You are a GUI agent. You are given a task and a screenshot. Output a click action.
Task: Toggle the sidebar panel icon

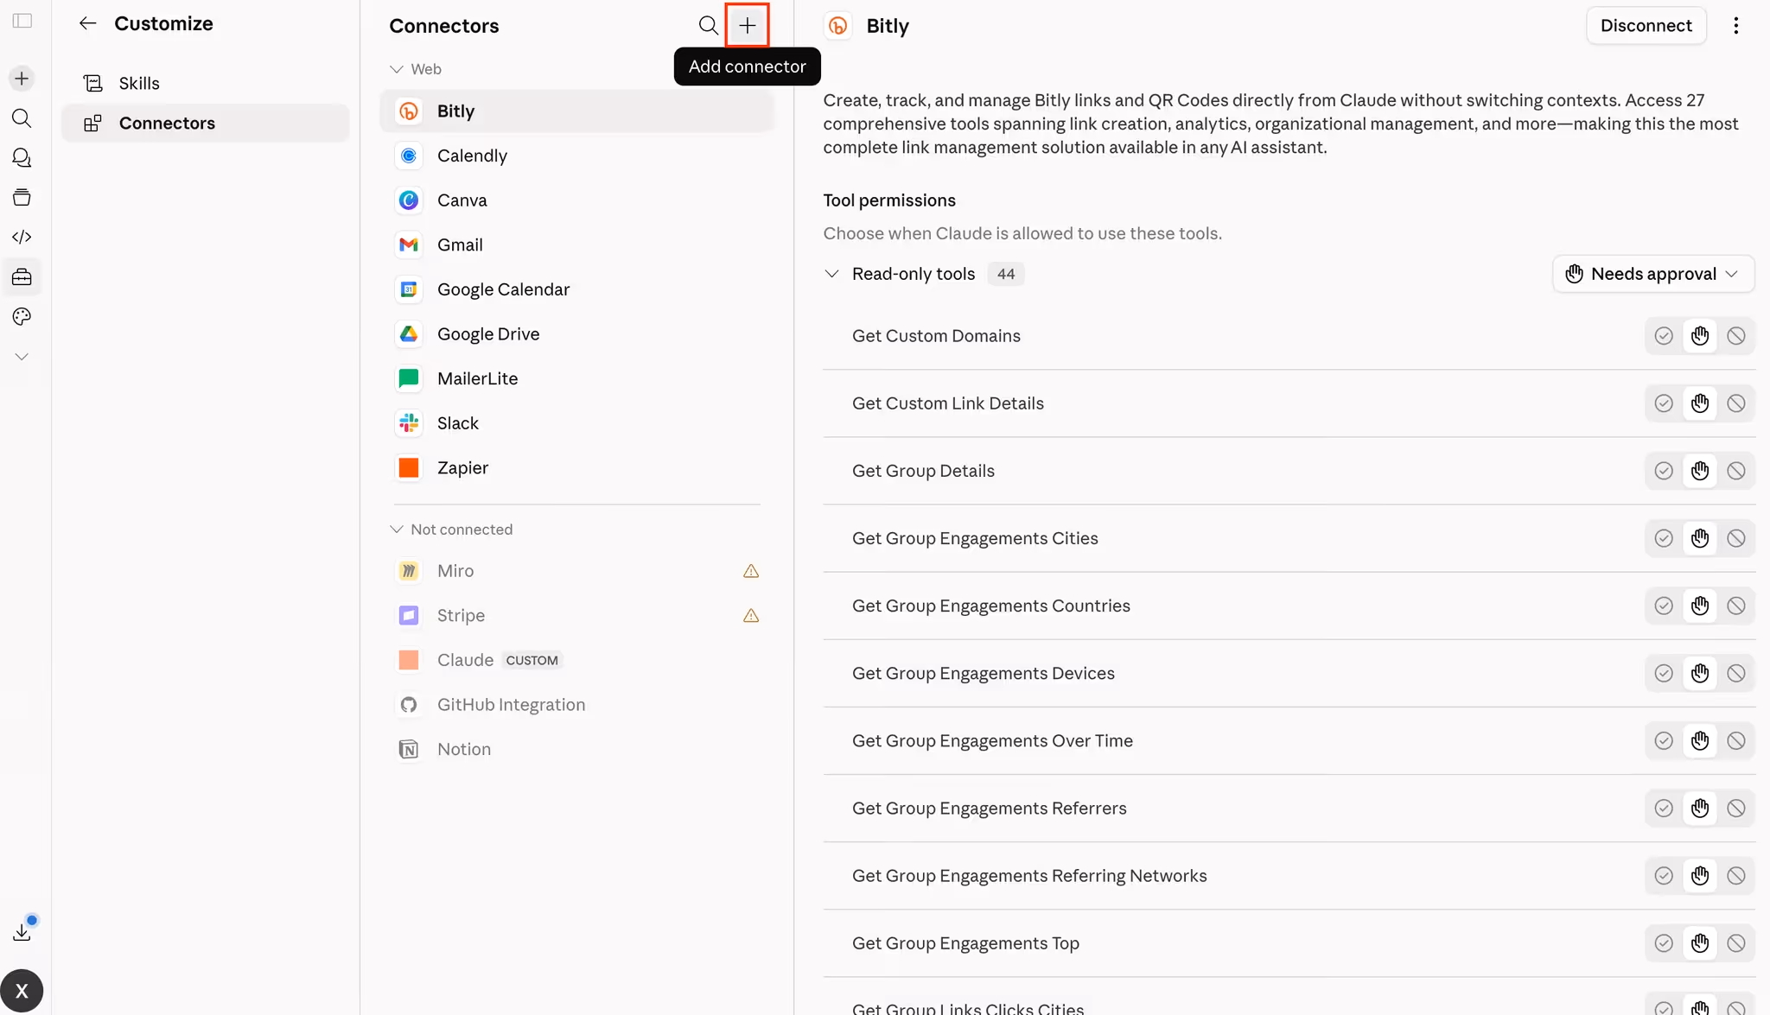pos(22,21)
